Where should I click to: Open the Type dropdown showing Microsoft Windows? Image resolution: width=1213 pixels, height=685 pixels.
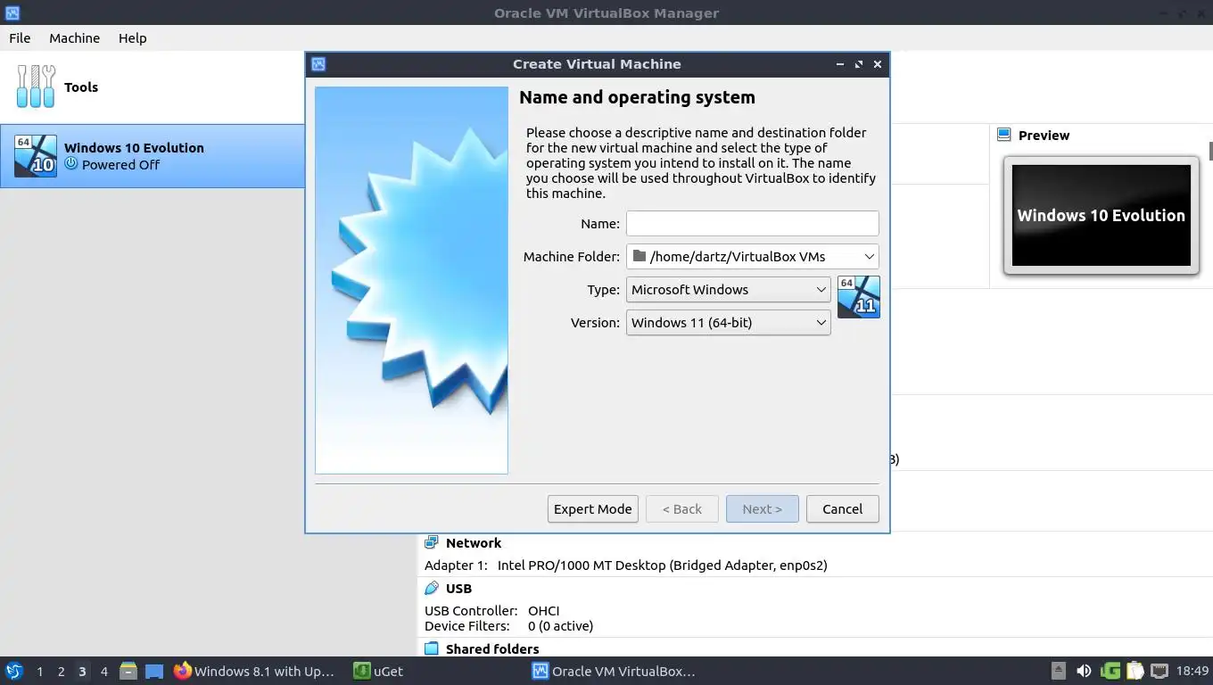[x=728, y=289]
